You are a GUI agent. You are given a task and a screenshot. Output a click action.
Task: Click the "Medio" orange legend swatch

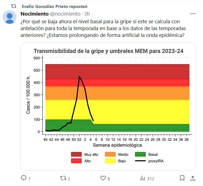[110, 155]
